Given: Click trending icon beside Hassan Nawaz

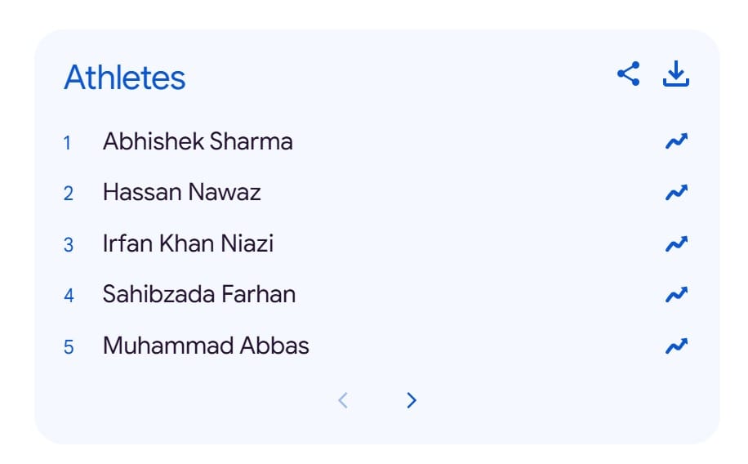Looking at the screenshot, I should coord(676,193).
